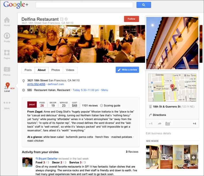Click the share arrow icon under the map
This screenshot has width=204, height=176.
159,124
